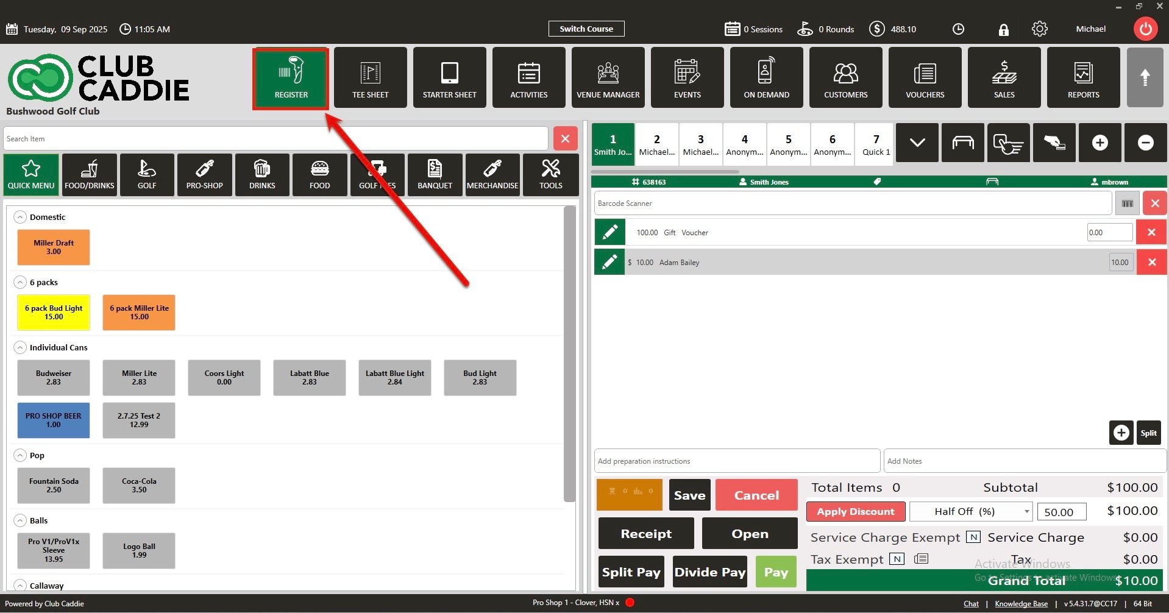Remove the Gift Voucher line item
Image resolution: width=1169 pixels, height=613 pixels.
click(x=1151, y=232)
